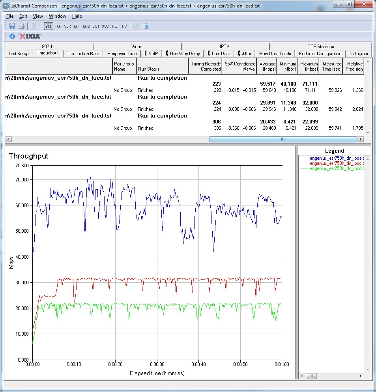
Task: Click the IPTV tab group header
Action: [x=224, y=46]
